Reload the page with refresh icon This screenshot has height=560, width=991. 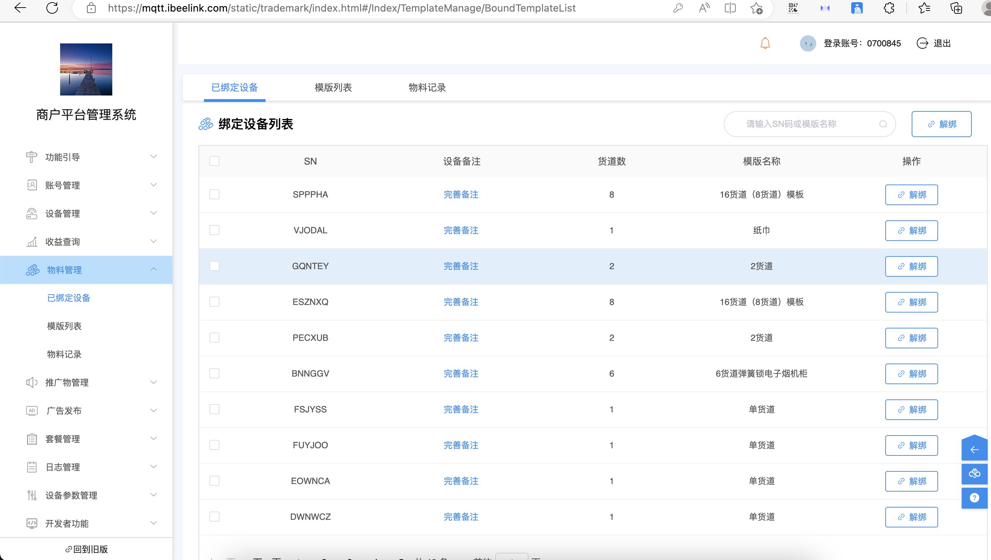point(52,8)
